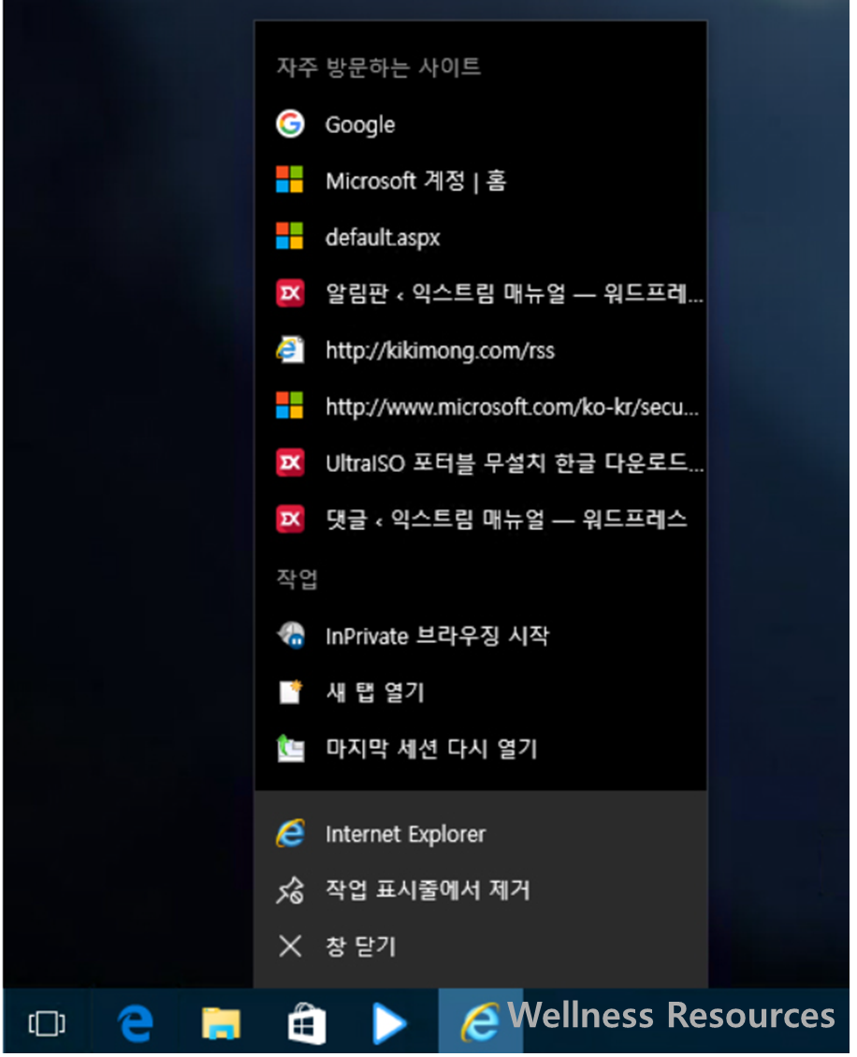Open Microsoft 계정 | 홈 entry
The image size is (857, 1057).
(480, 181)
